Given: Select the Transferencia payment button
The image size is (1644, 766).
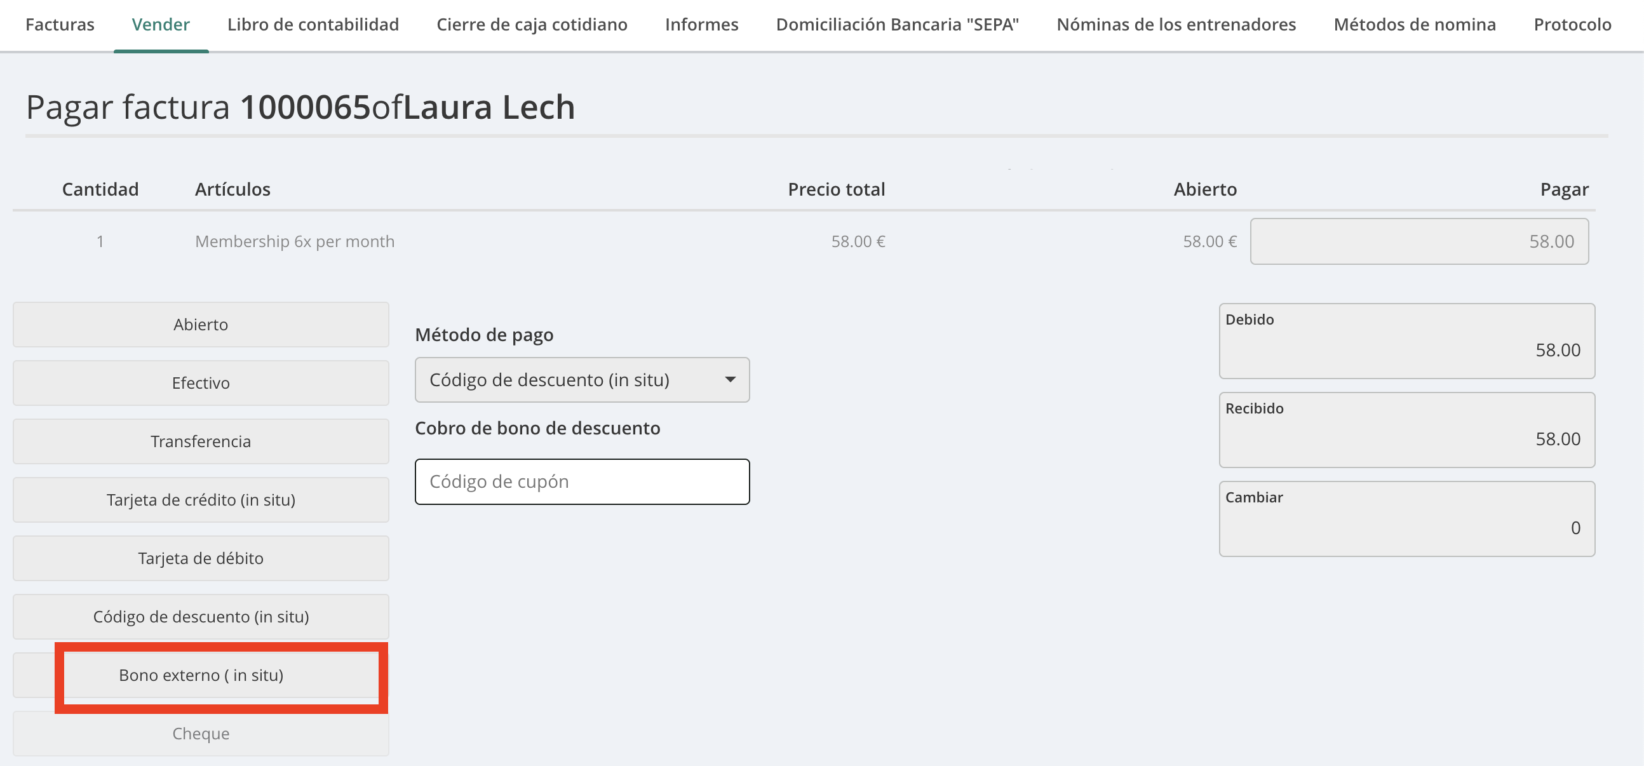Looking at the screenshot, I should click(x=201, y=441).
